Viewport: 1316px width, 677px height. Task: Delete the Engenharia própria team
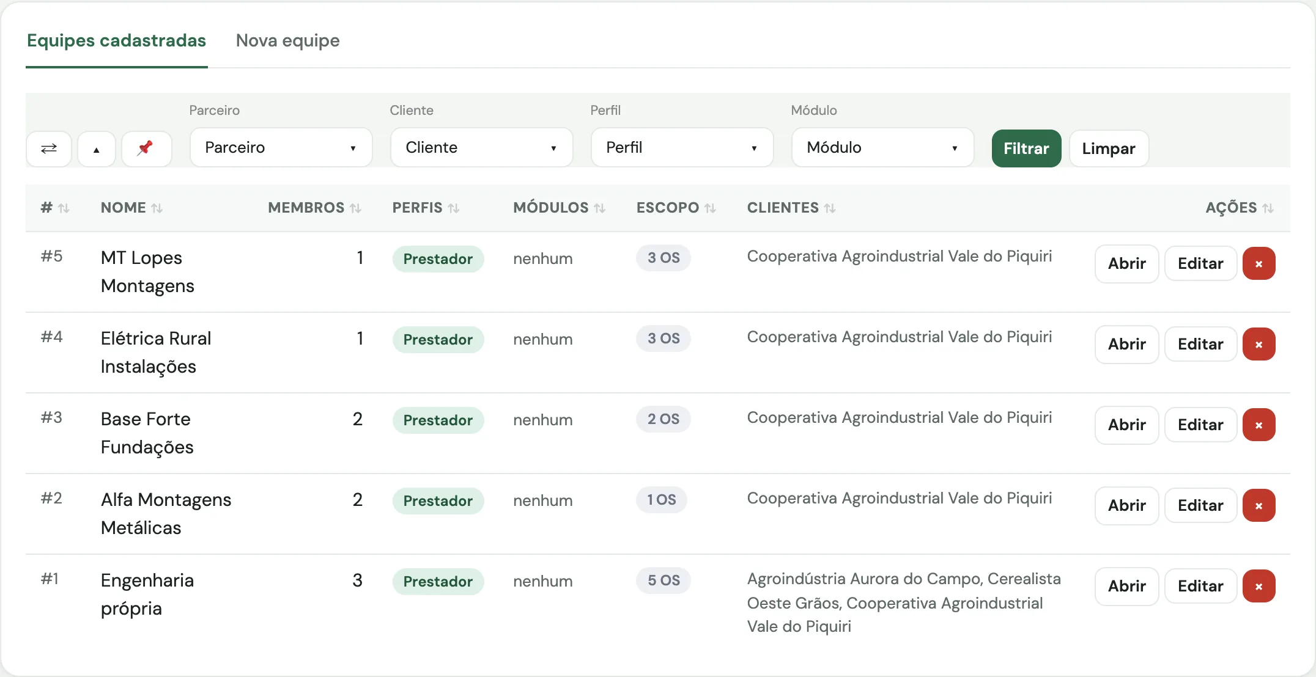click(x=1259, y=586)
